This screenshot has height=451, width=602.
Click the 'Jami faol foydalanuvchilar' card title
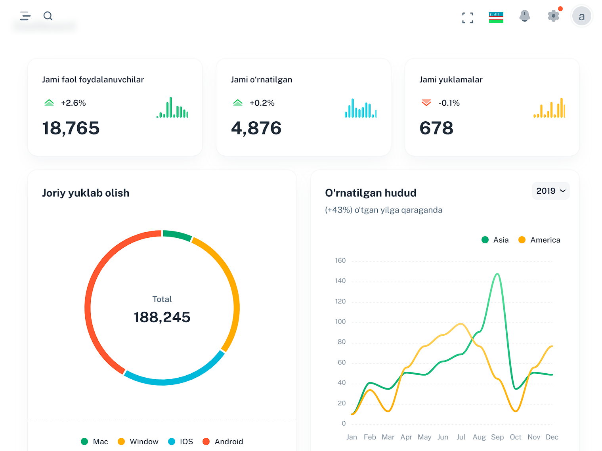click(x=93, y=80)
